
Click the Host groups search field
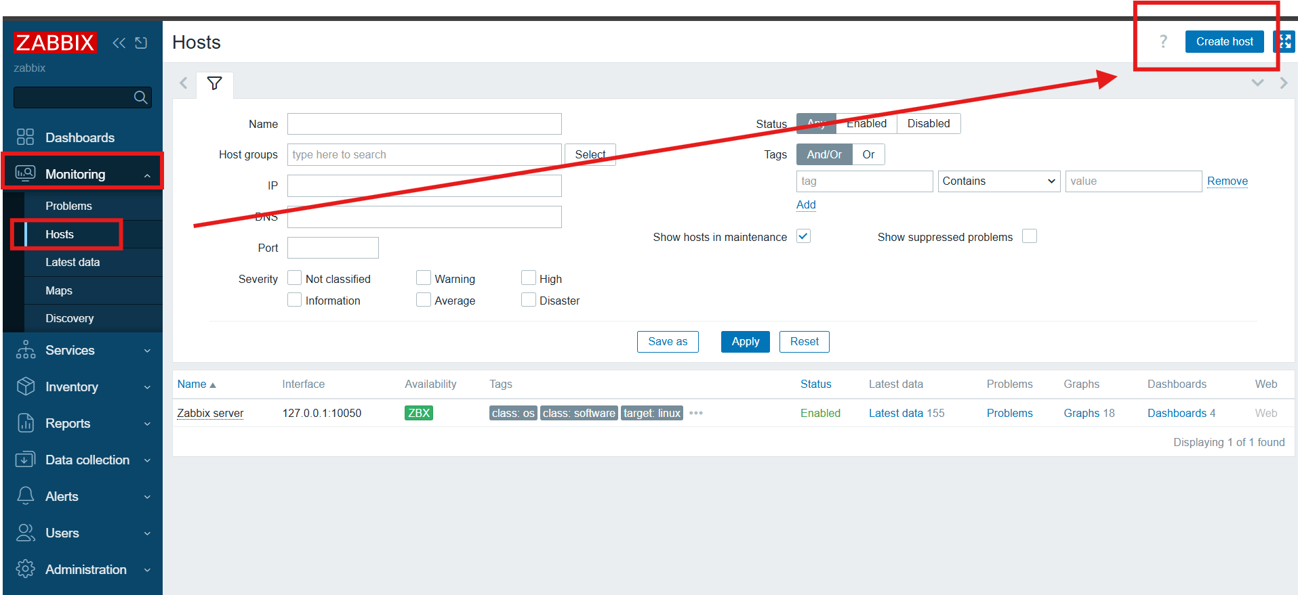424,155
